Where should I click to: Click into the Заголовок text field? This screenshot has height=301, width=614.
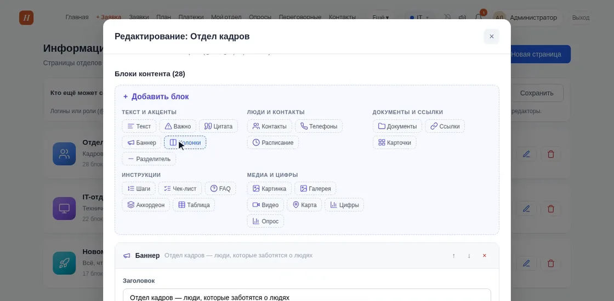pos(306,295)
